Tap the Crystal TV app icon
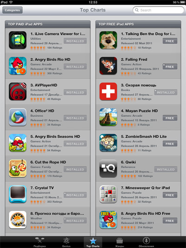Viewport: 186px width, 248px height. pyautogui.click(x=18, y=194)
